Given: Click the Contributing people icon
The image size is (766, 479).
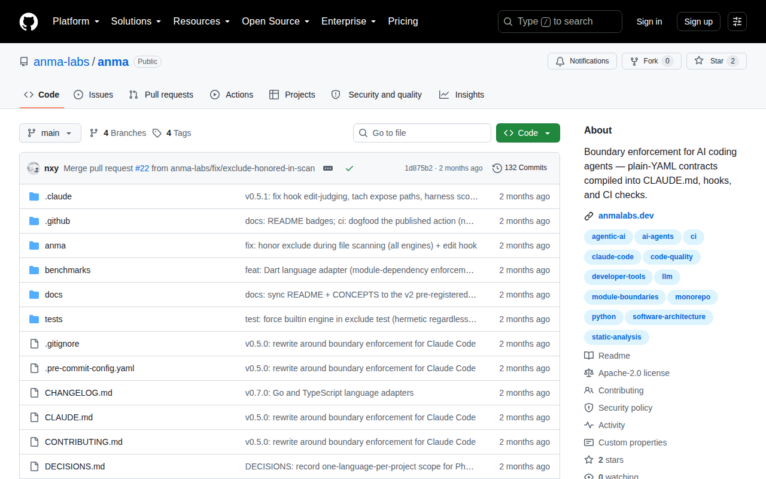Looking at the screenshot, I should coord(589,390).
